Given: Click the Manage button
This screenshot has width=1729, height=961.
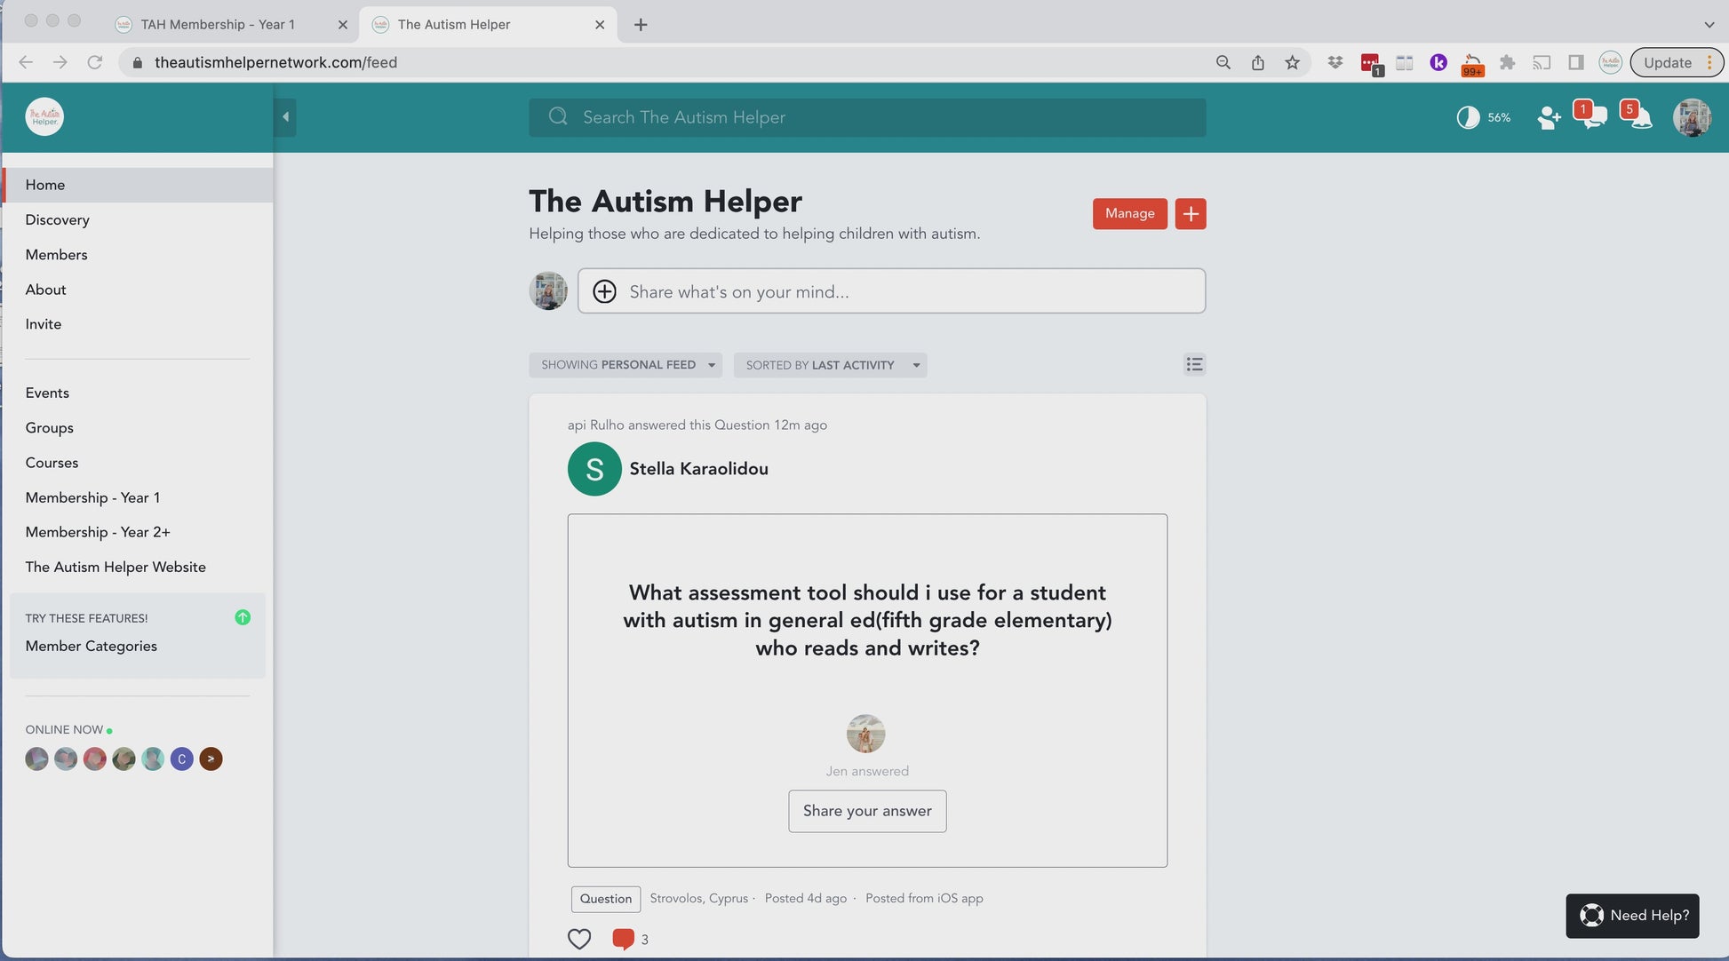Looking at the screenshot, I should tap(1130, 214).
